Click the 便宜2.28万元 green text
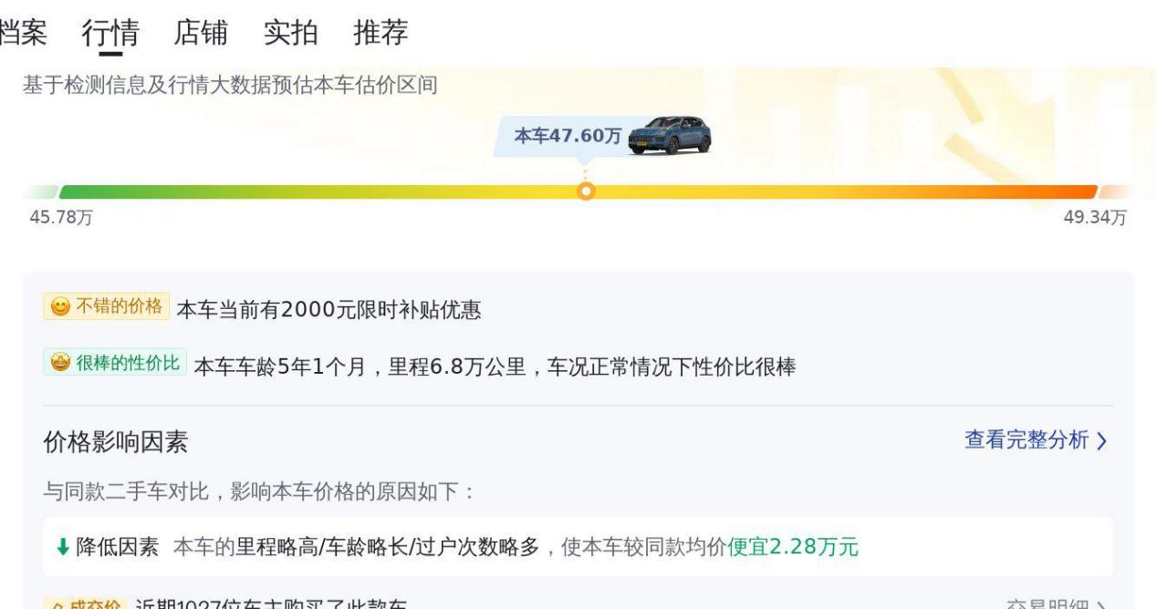This screenshot has height=609, width=1157. click(793, 547)
